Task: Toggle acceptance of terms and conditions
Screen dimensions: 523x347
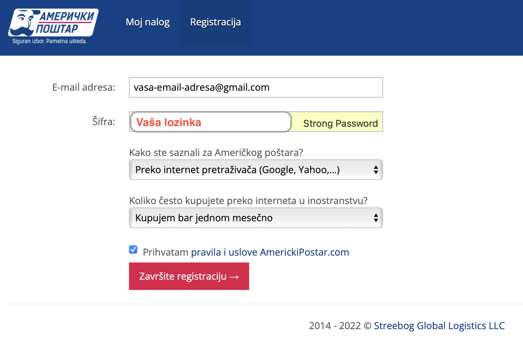Action: point(133,249)
